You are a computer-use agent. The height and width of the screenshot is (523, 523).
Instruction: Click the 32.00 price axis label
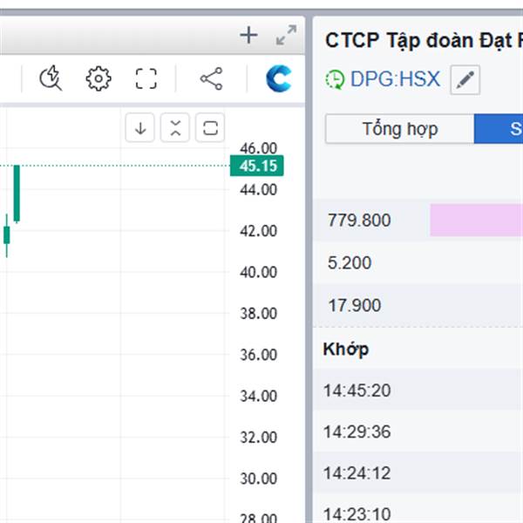259,438
